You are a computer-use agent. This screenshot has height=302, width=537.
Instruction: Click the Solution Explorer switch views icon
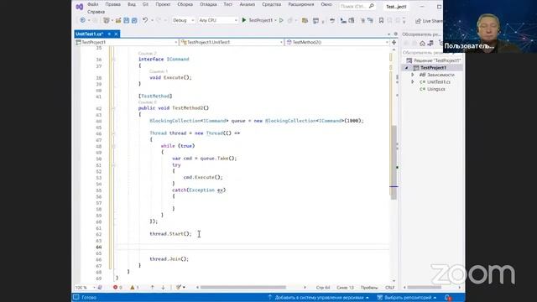click(x=430, y=44)
